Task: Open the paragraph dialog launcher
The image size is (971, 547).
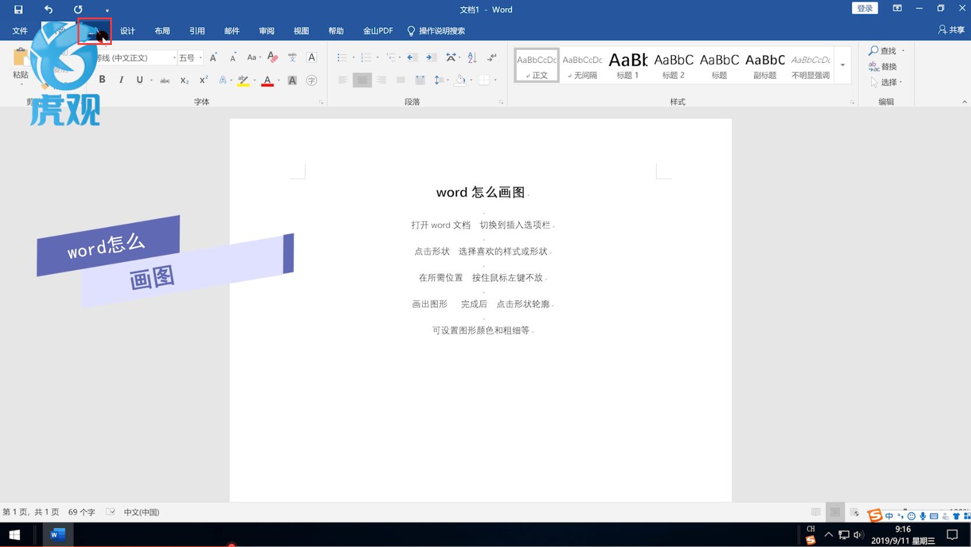Action: pyautogui.click(x=501, y=102)
